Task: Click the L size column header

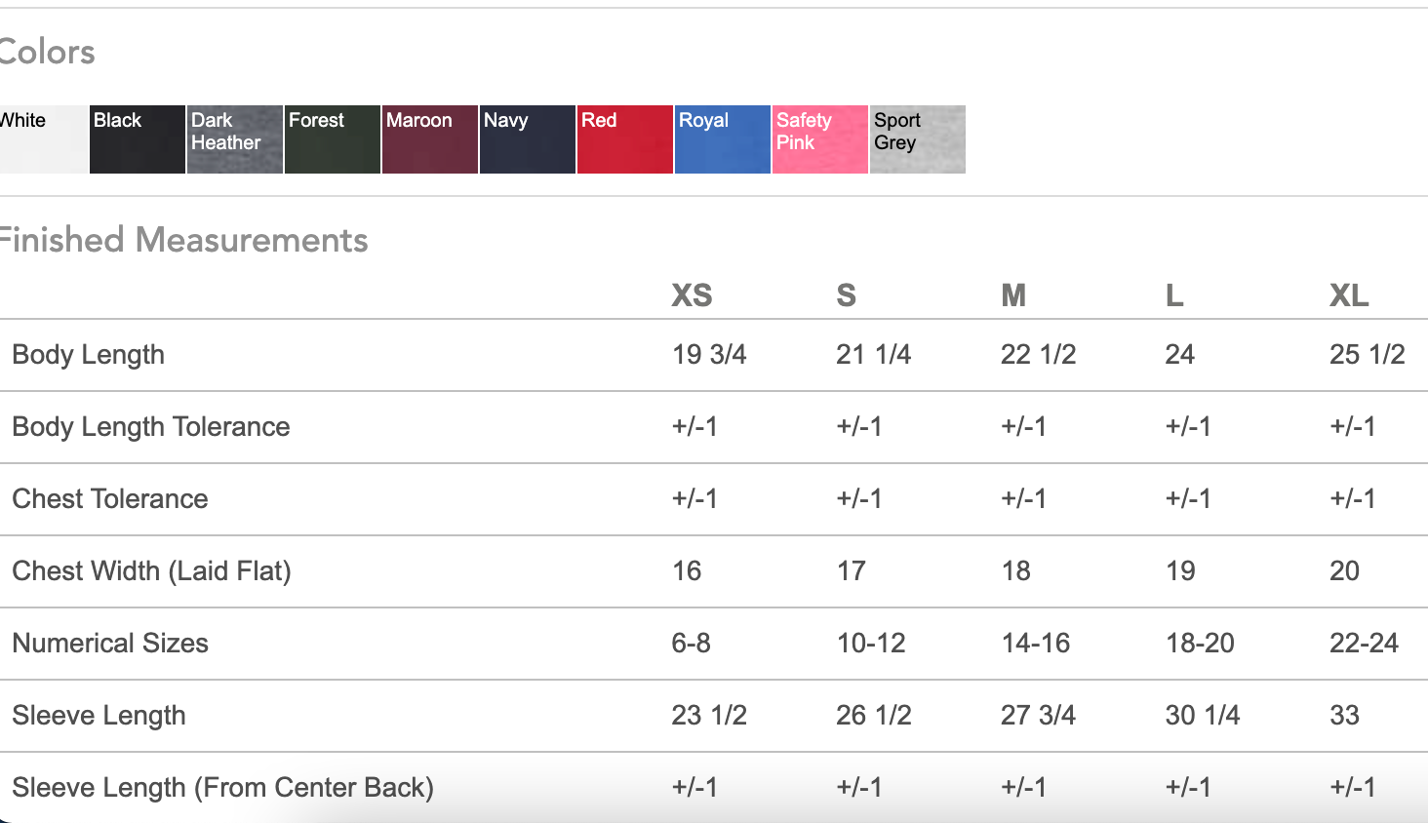Action: tap(1174, 295)
